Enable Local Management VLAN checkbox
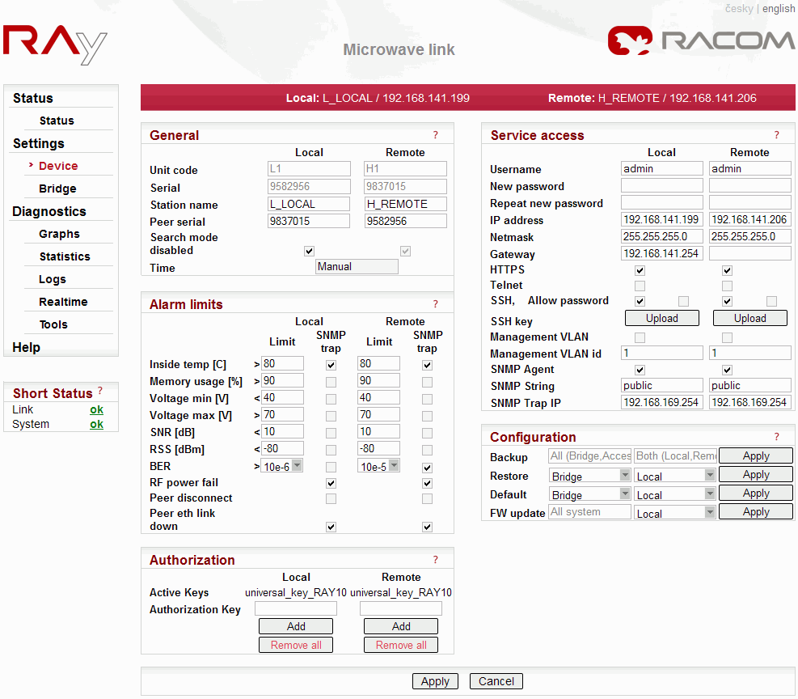The image size is (798, 699). 640,337
